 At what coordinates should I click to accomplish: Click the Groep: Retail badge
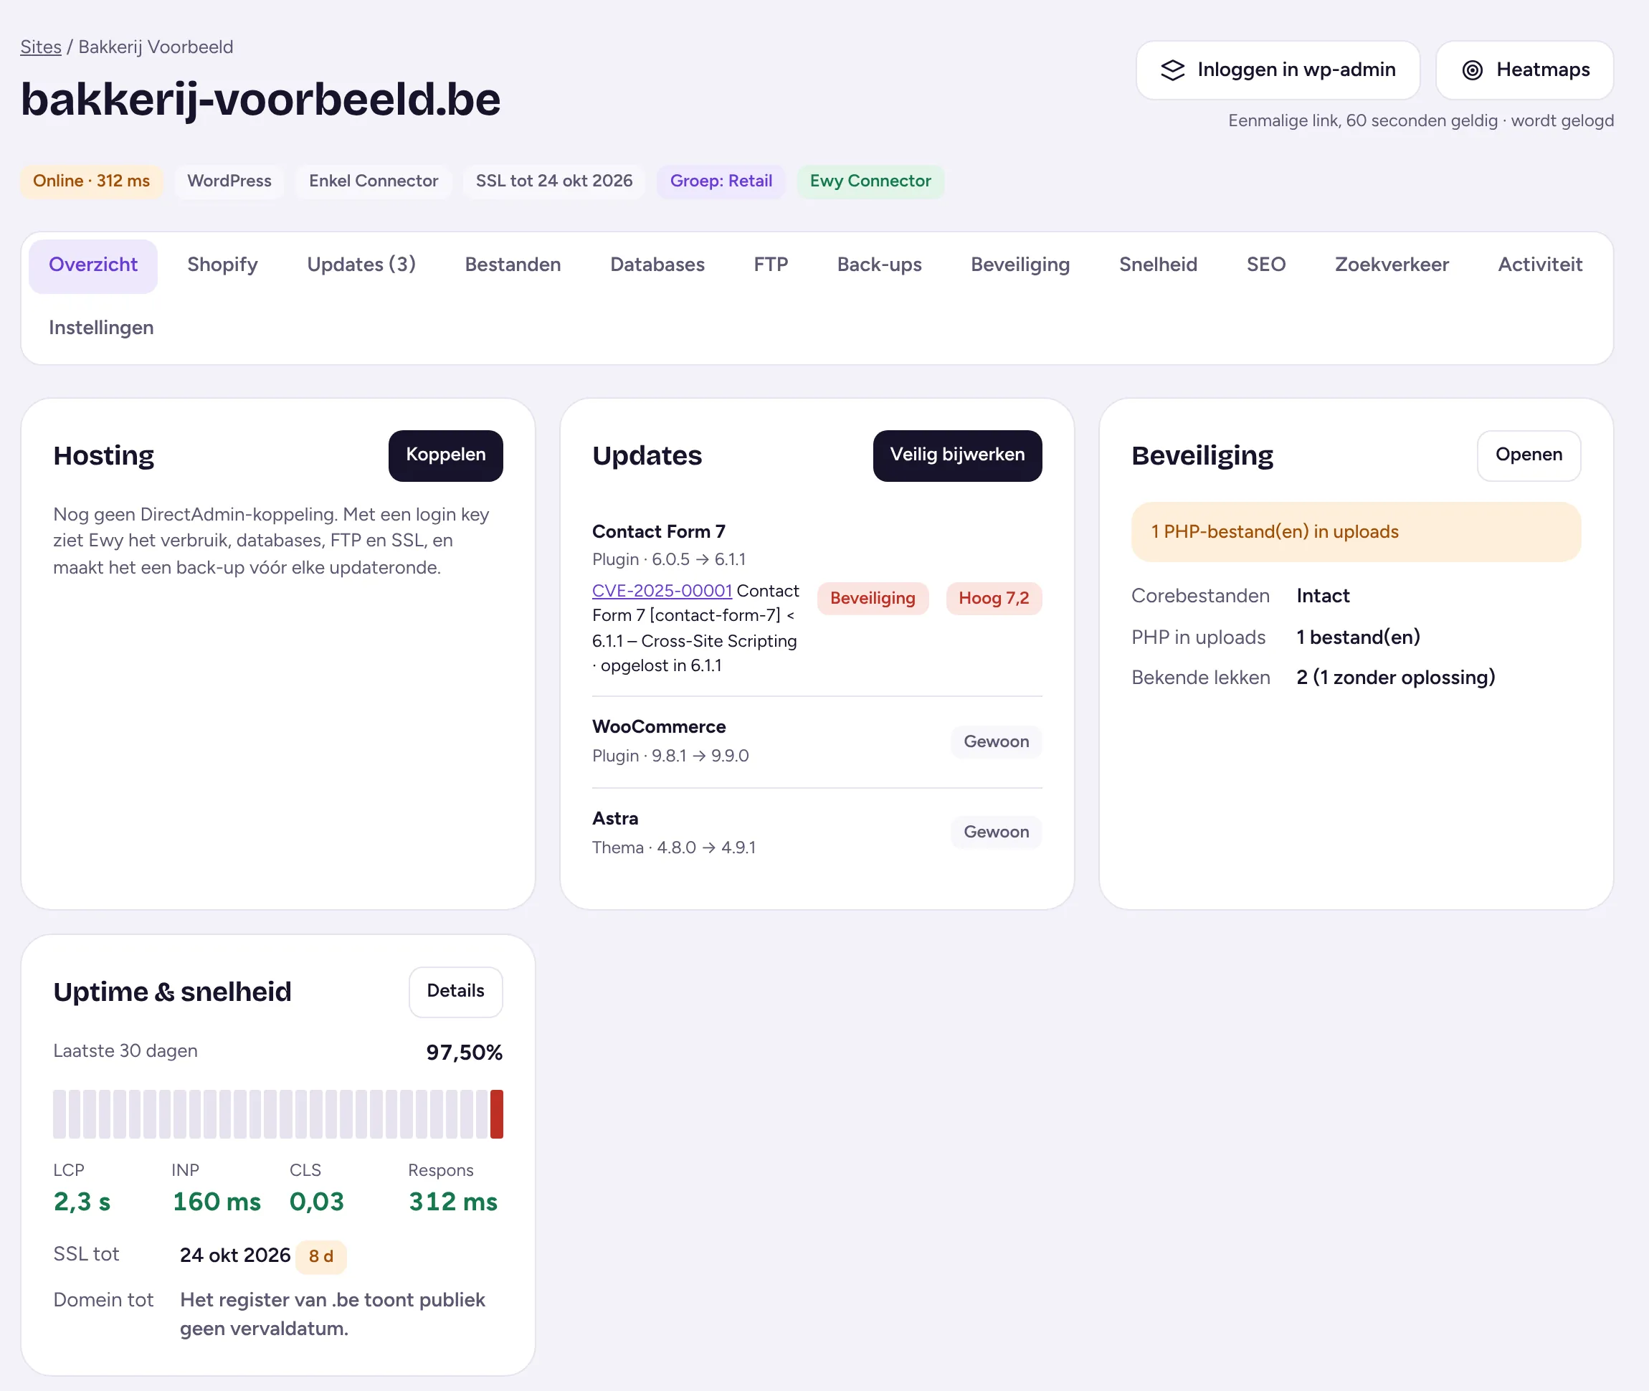[721, 181]
